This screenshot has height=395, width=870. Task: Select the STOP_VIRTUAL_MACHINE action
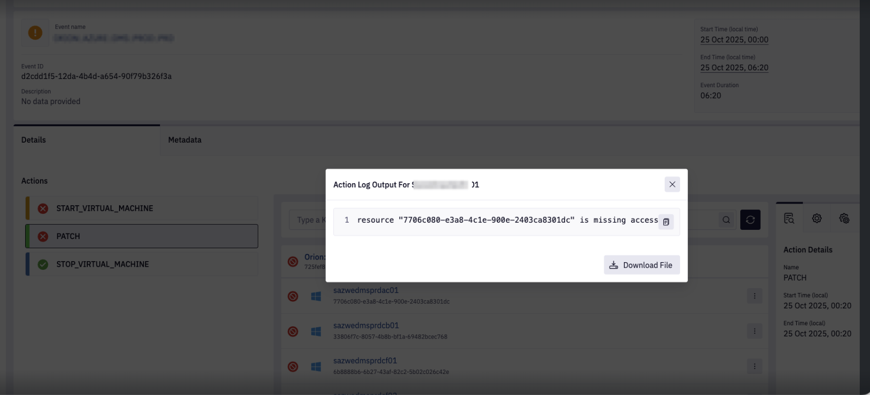103,264
